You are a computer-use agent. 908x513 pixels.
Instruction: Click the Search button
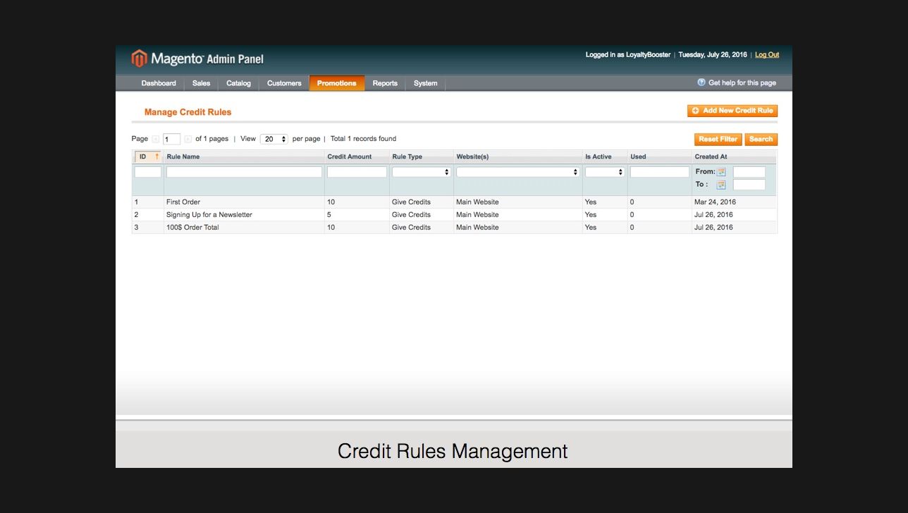761,140
